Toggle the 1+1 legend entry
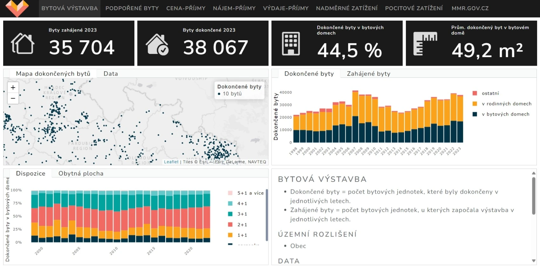 click(x=238, y=235)
